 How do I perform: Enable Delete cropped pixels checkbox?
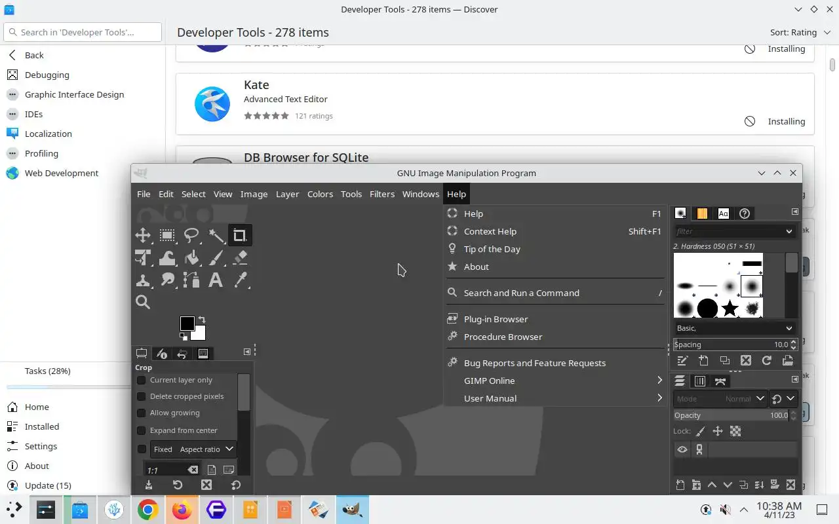(x=141, y=396)
